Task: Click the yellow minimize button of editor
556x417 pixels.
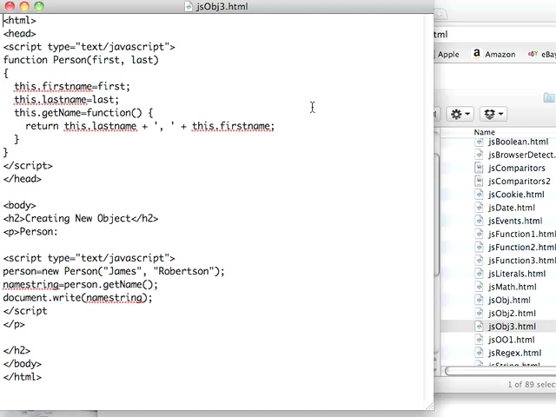Action: coord(24,6)
